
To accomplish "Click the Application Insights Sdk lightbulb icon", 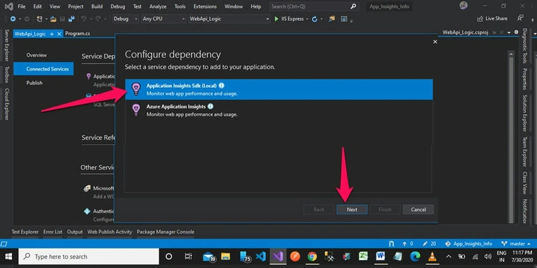I will coord(136,89).
